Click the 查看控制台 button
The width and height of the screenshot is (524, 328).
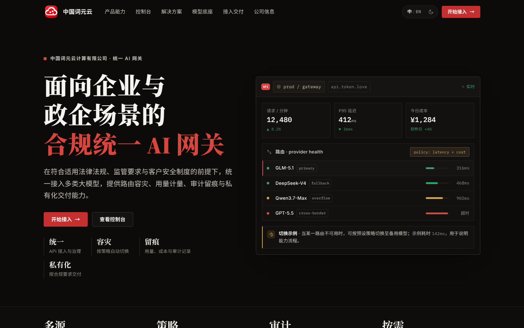pyautogui.click(x=112, y=219)
